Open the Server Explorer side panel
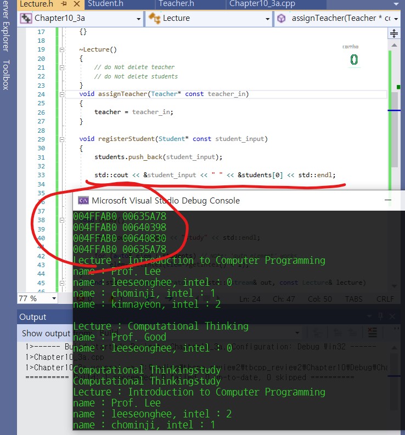 5,26
